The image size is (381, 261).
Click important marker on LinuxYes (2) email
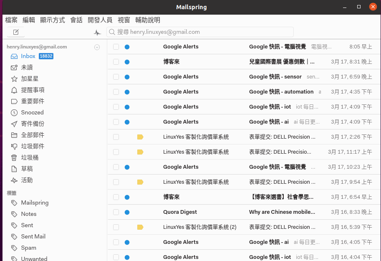coord(140,227)
